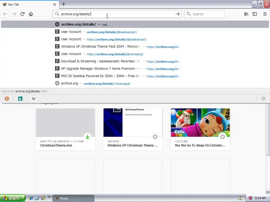This screenshot has width=270, height=202.
Task: Open the Home page icon
Action: (31, 14)
